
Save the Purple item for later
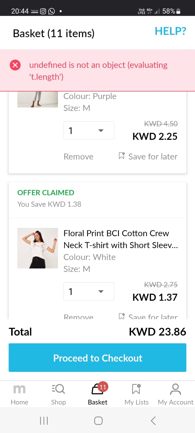(x=153, y=157)
